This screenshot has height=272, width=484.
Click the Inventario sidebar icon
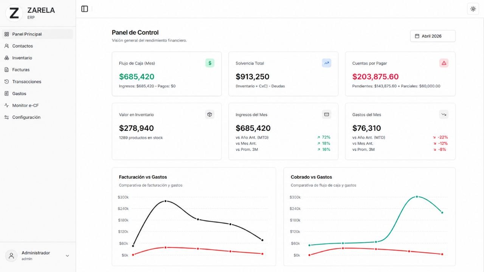(x=6, y=58)
